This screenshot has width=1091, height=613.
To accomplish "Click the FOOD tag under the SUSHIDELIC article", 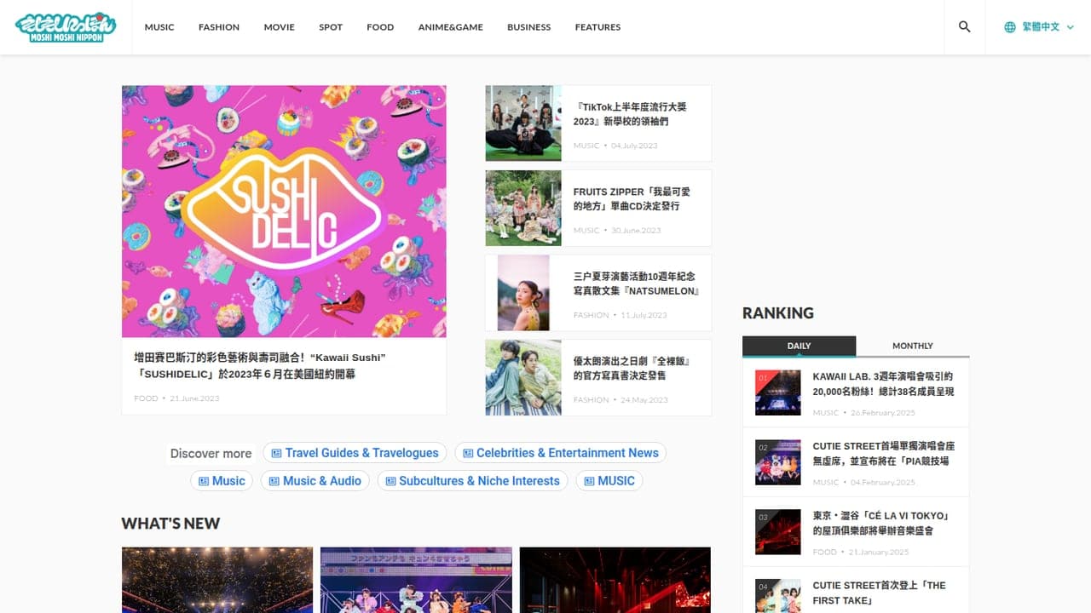I will [x=146, y=398].
